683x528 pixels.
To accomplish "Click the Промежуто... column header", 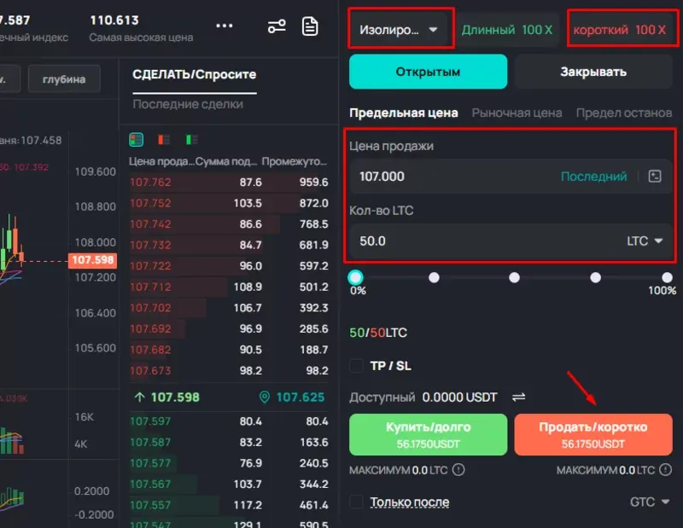I will [x=294, y=161].
